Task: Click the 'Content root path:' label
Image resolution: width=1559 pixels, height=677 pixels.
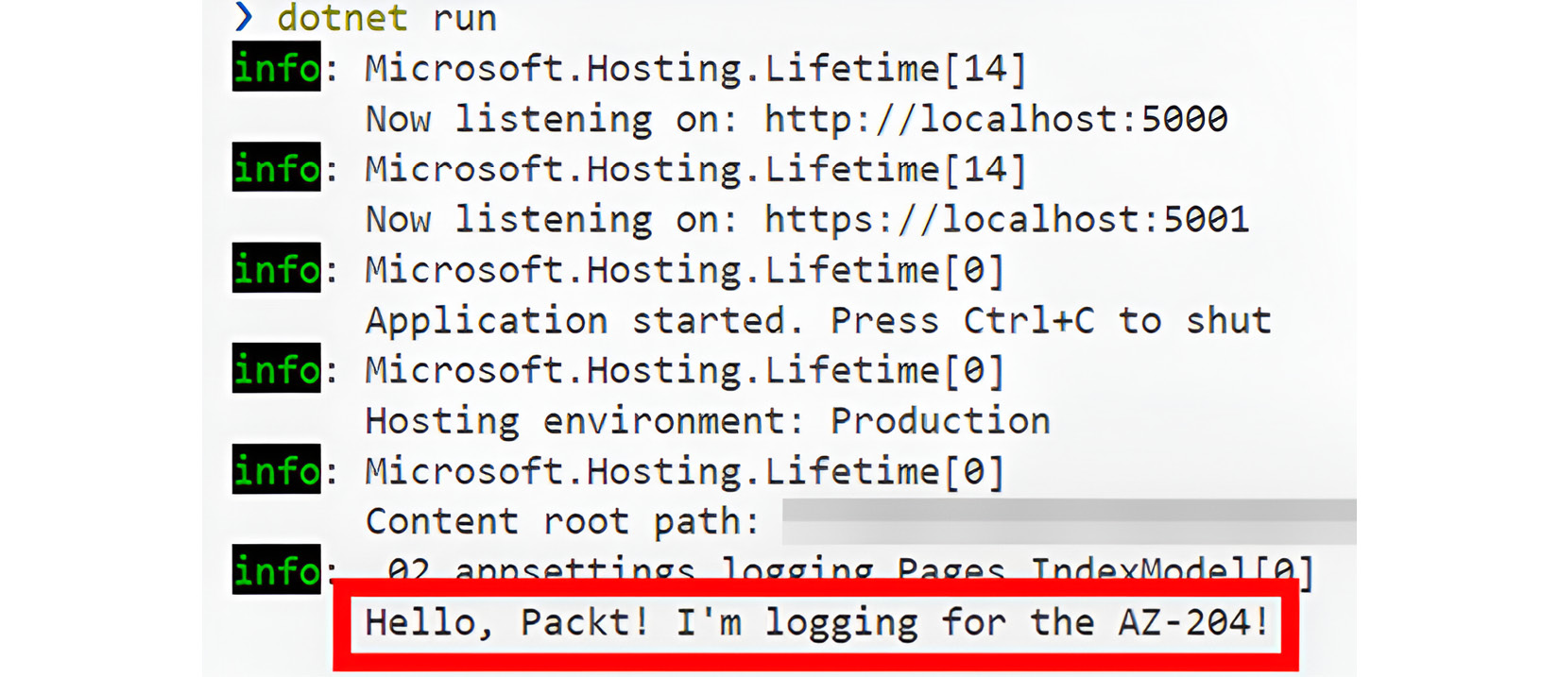Action: (x=563, y=521)
